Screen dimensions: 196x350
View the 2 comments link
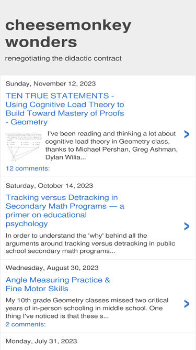(26, 324)
